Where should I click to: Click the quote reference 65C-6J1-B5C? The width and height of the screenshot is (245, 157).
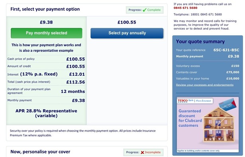[226, 50]
